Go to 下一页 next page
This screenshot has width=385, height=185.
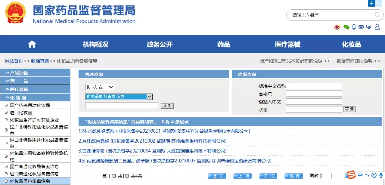coord(268,176)
